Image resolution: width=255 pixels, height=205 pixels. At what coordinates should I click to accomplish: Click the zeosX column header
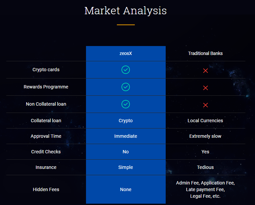126,53
